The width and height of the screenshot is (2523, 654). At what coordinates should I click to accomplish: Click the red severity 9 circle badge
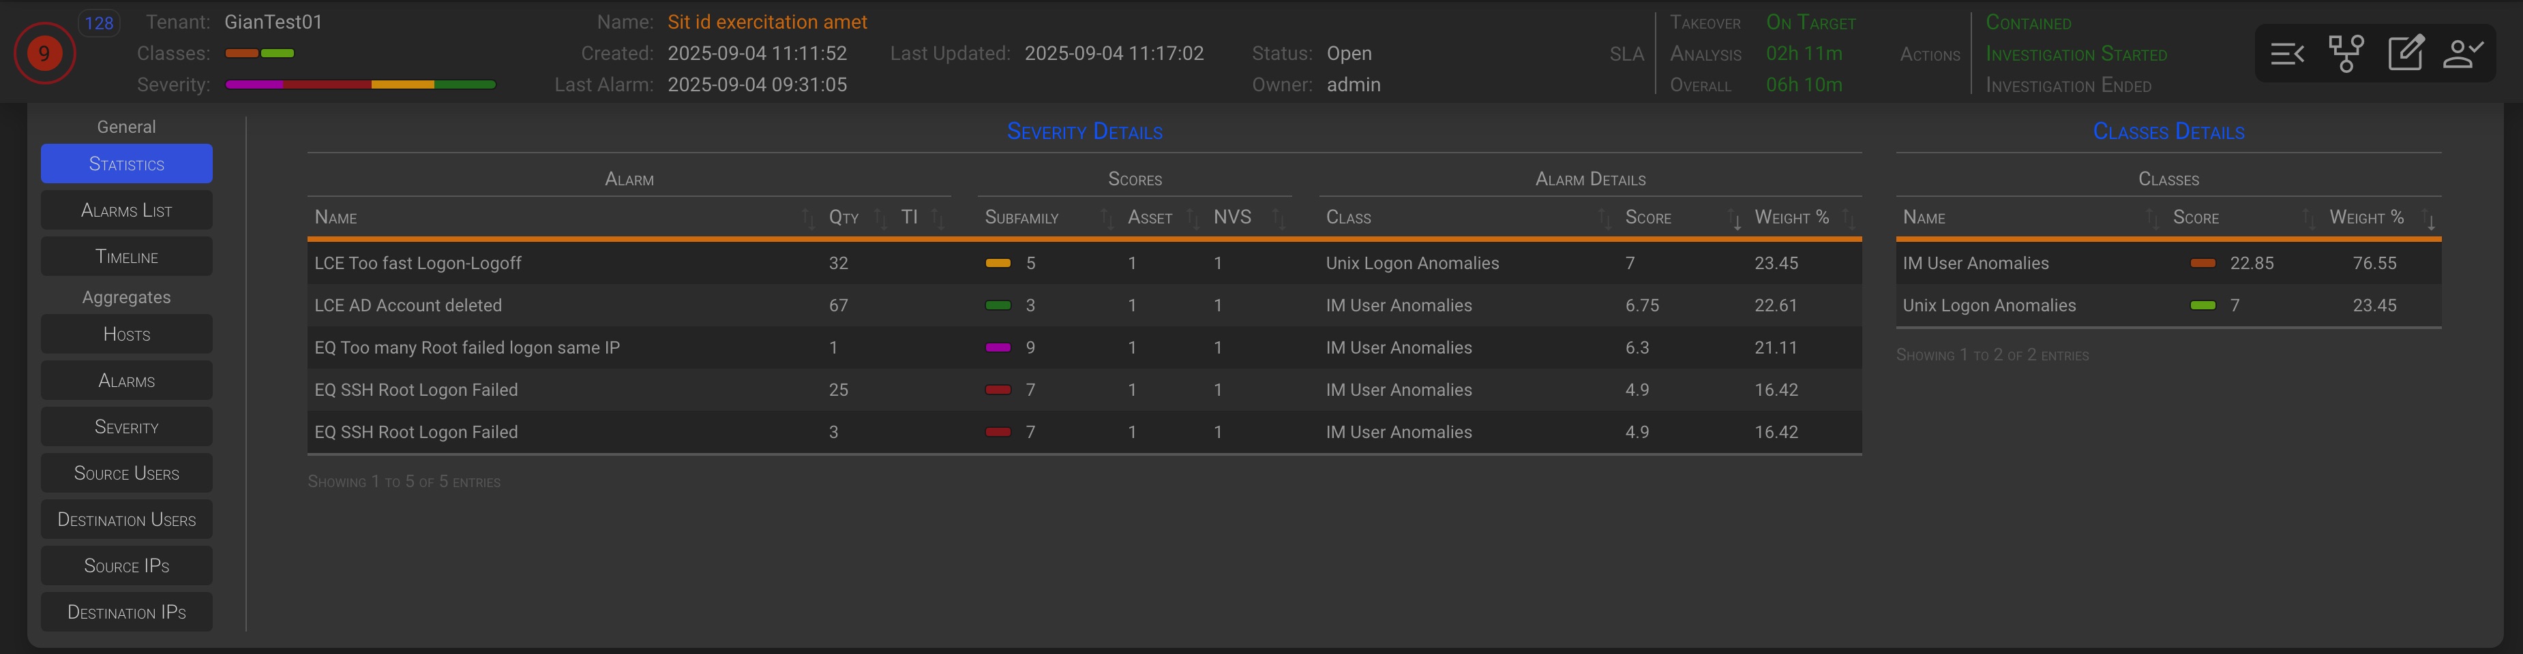pos(44,54)
